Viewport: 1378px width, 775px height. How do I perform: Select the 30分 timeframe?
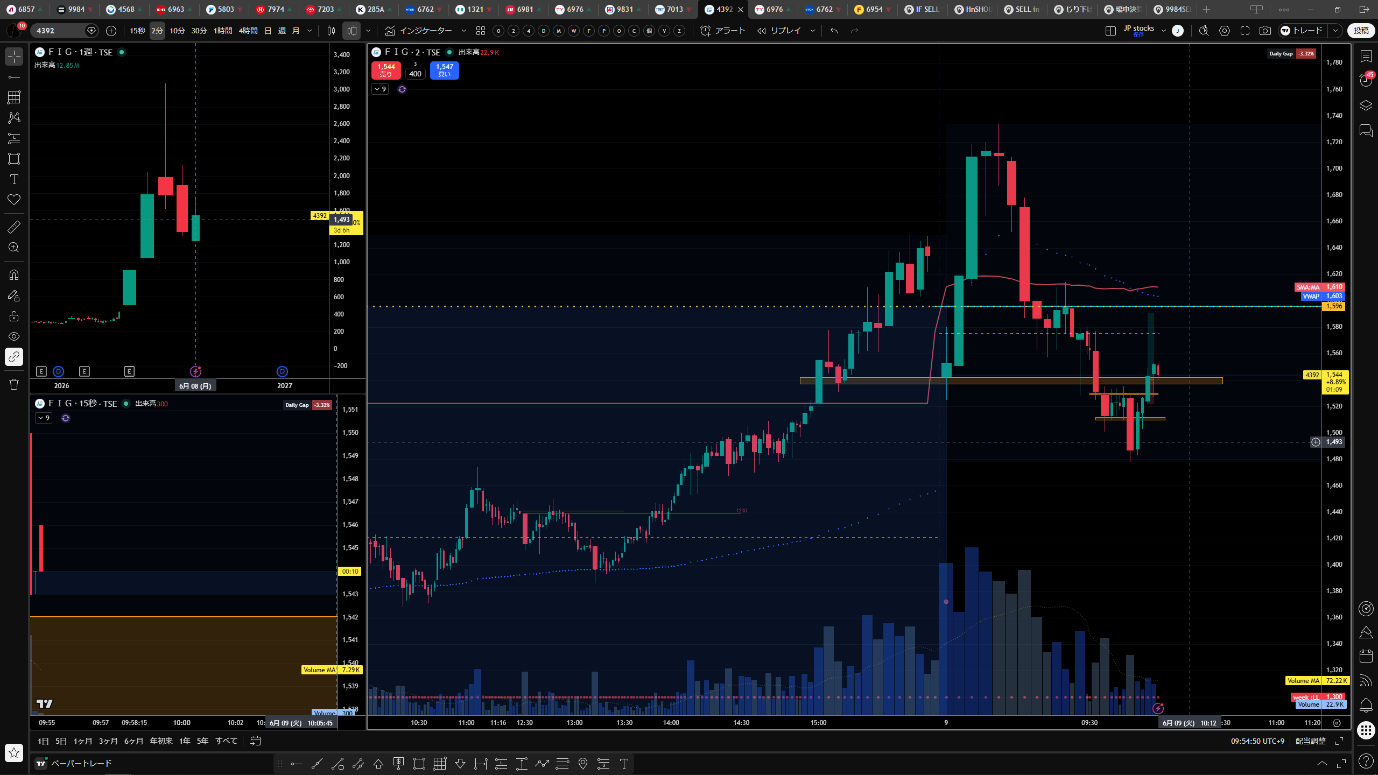(x=199, y=31)
